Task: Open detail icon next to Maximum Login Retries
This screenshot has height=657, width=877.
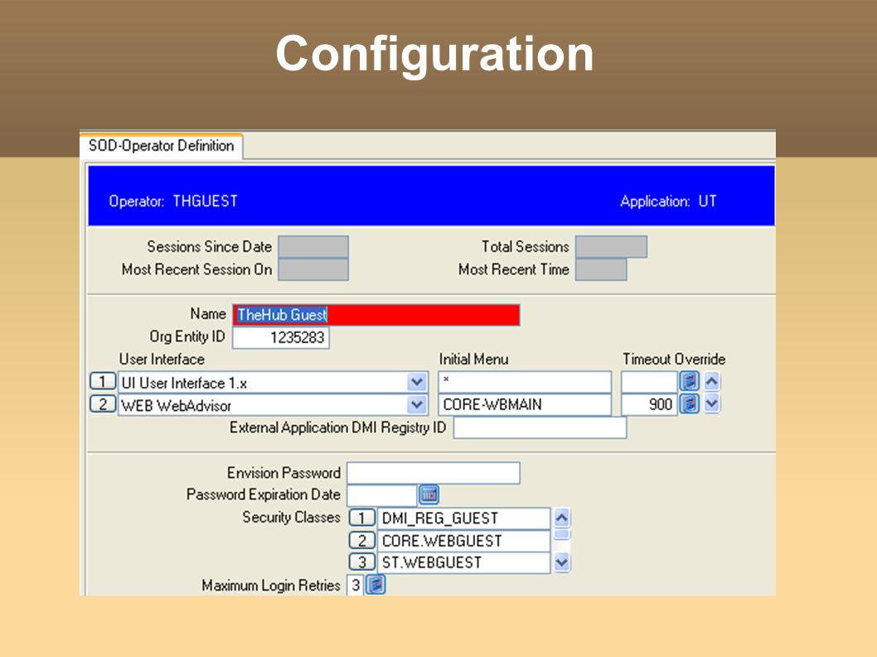Action: (376, 585)
